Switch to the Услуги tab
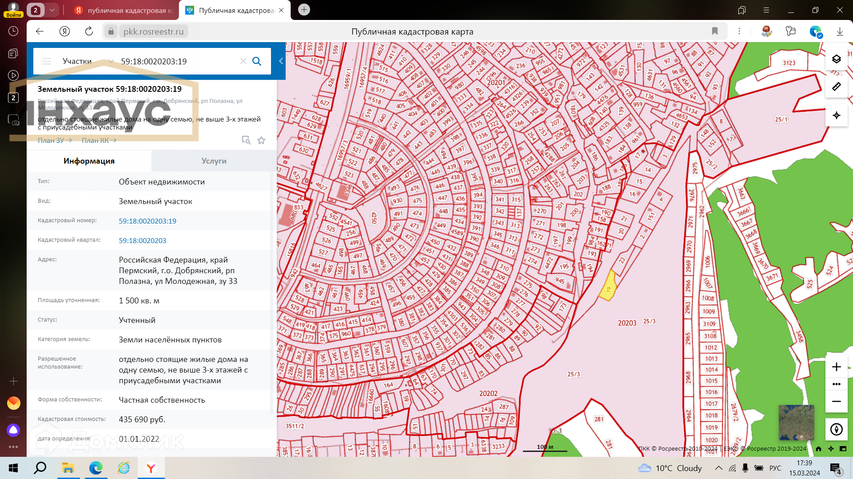Image resolution: width=853 pixels, height=479 pixels. point(214,161)
